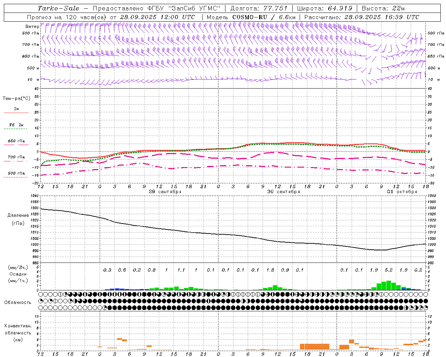This screenshot has height=357, width=446.
Task: Click the "Высота: 22м" header entry
Action: point(383,8)
